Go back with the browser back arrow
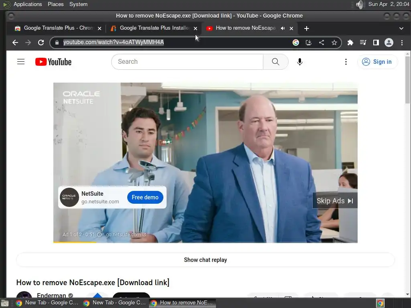The width and height of the screenshot is (411, 308). click(x=15, y=43)
